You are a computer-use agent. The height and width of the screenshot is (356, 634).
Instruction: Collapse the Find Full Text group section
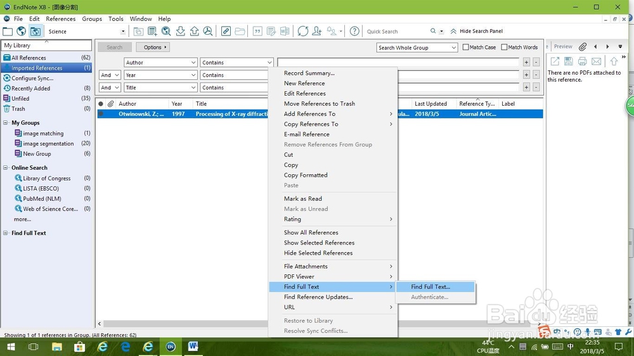point(6,233)
